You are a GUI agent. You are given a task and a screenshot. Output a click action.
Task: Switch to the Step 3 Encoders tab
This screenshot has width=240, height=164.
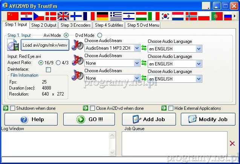click(75, 25)
